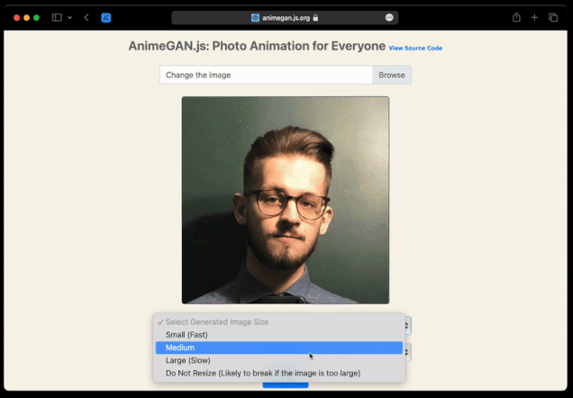Select 'Small (Fast)' from the size menu
The image size is (573, 398).
coord(187,335)
